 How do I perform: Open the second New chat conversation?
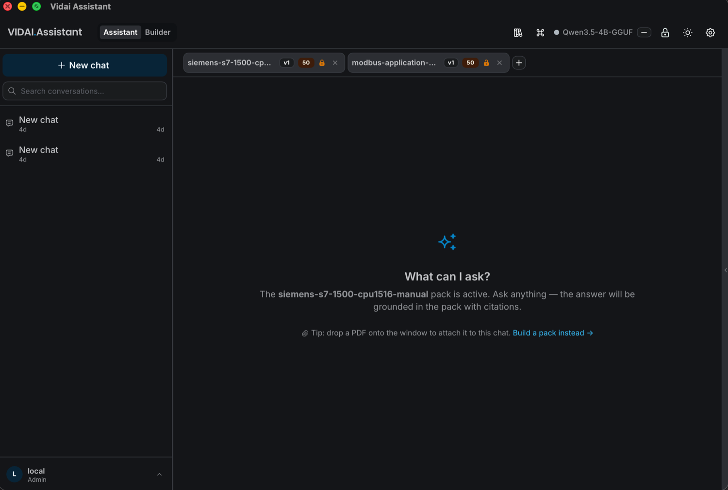coord(85,154)
